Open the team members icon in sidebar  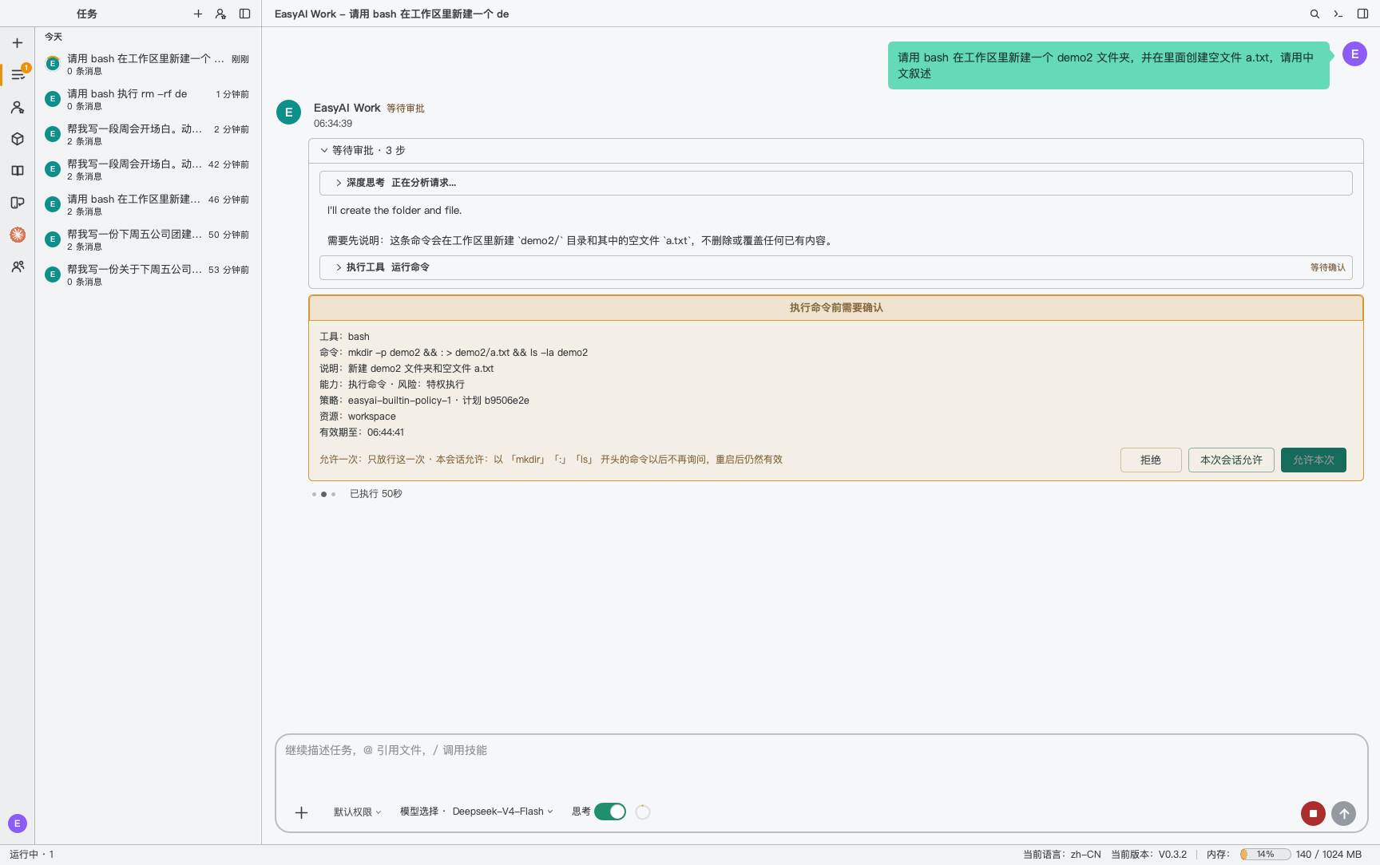tap(17, 267)
